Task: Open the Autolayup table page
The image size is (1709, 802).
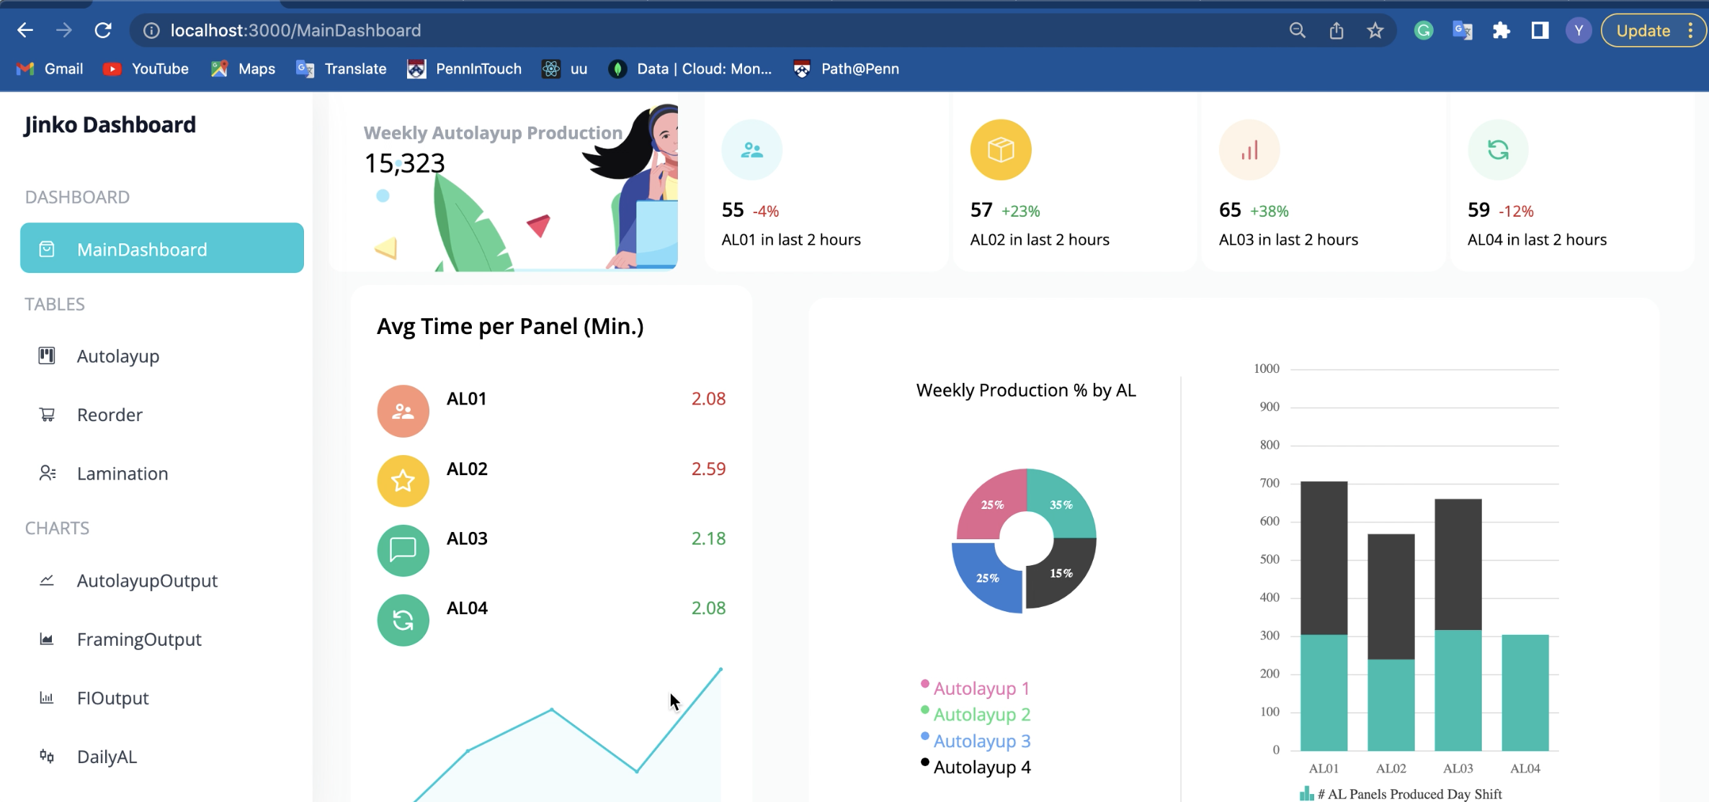Action: coord(117,356)
